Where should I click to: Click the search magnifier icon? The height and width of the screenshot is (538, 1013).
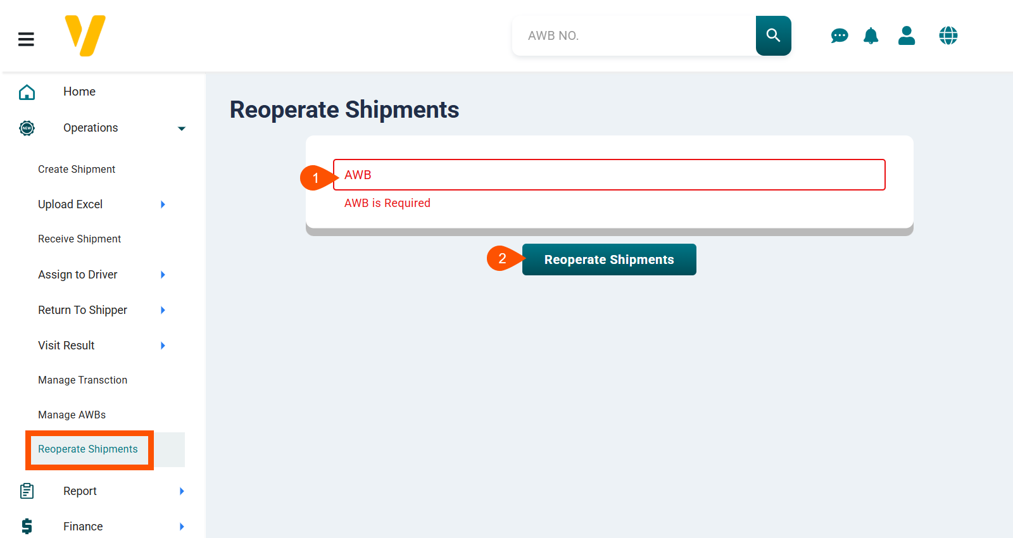pyautogui.click(x=773, y=35)
